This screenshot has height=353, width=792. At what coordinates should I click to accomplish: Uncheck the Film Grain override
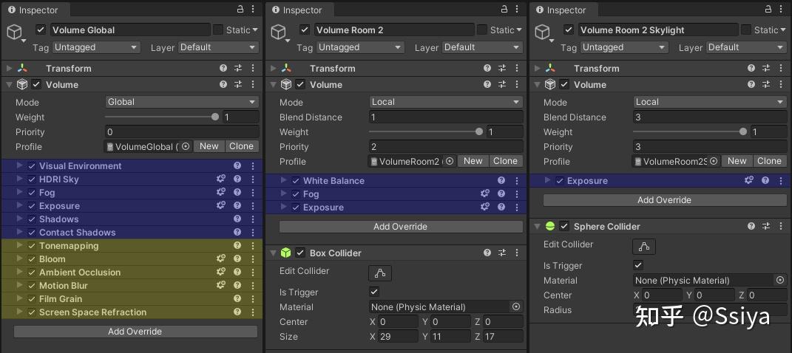tap(32, 299)
